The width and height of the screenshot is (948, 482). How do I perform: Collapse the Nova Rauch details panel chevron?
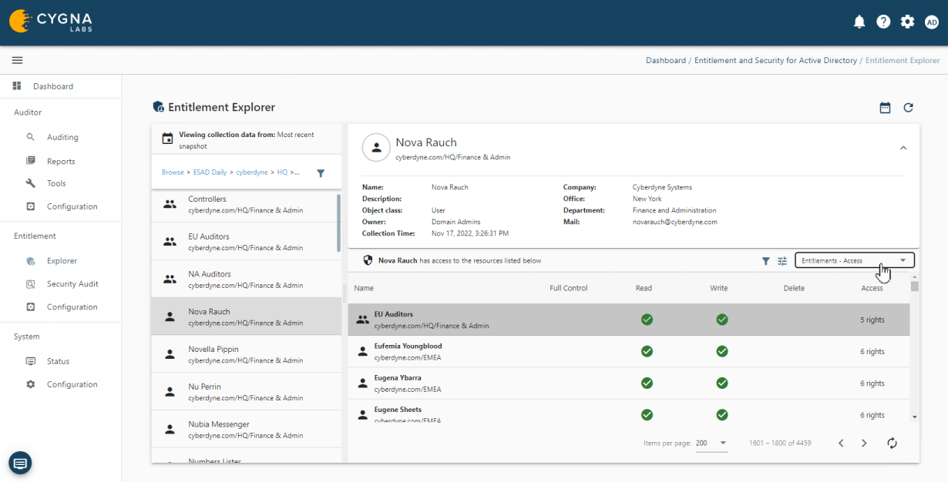903,147
